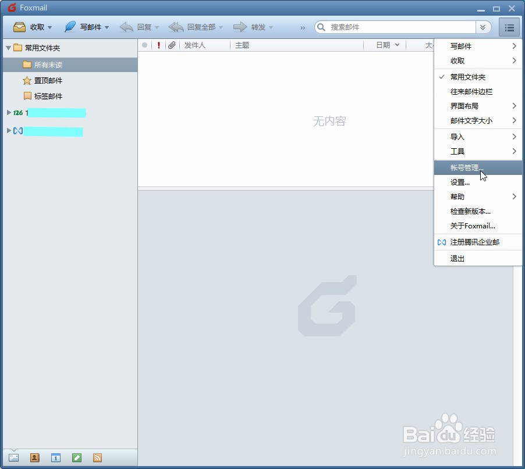The image size is (525, 469).
Task: Click the attachment column header icon
Action: click(171, 45)
